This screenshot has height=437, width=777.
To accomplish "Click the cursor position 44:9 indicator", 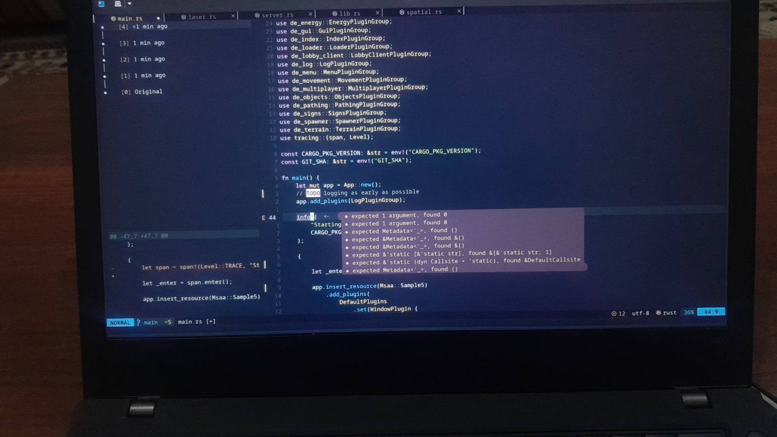I will click(x=711, y=312).
